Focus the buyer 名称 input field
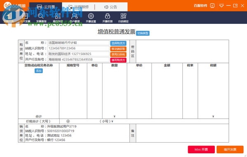 click(x=78, y=43)
